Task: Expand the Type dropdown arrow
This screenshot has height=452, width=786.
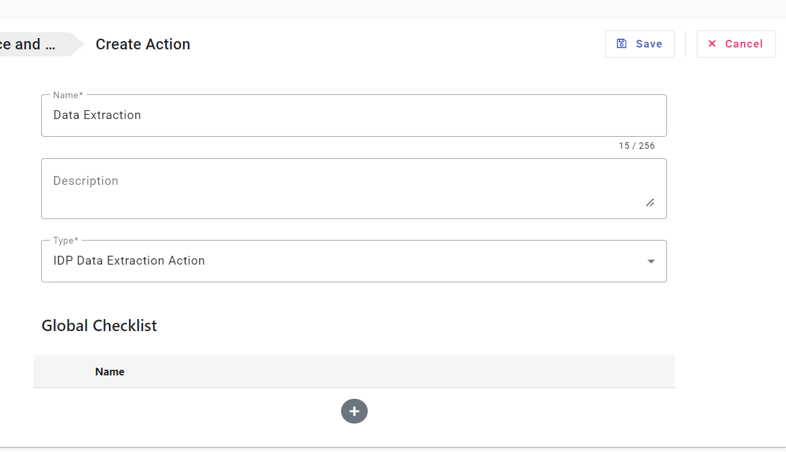Action: coord(651,261)
